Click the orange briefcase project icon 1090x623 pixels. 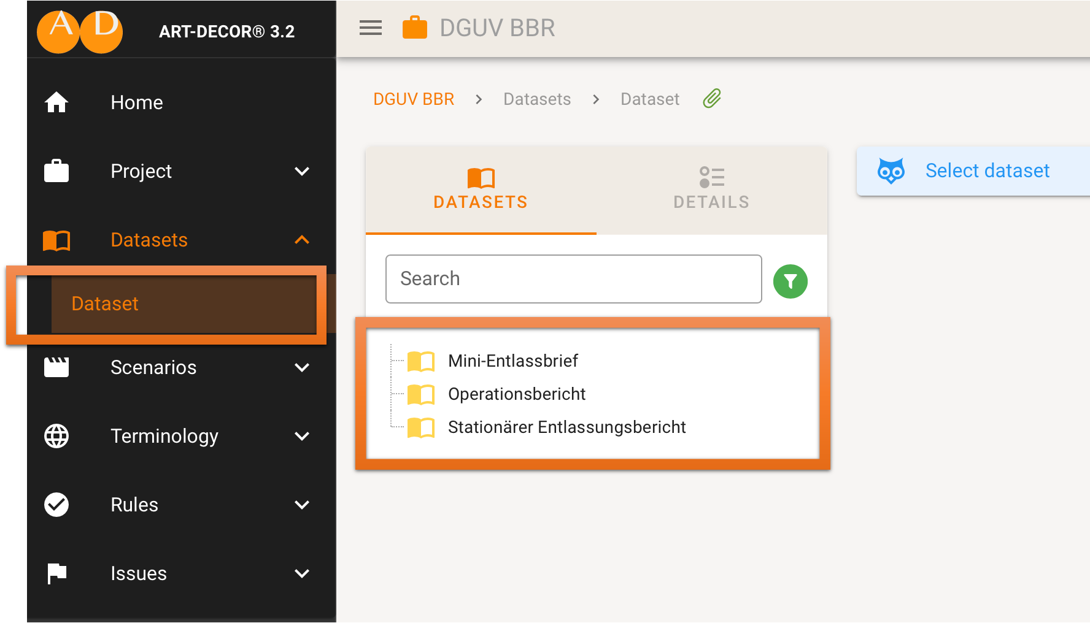coord(414,28)
